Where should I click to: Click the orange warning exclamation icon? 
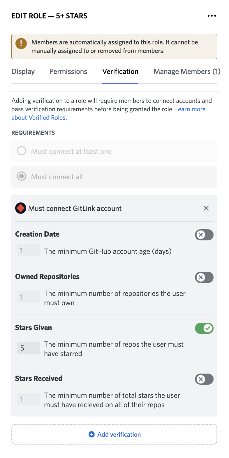coord(21,44)
